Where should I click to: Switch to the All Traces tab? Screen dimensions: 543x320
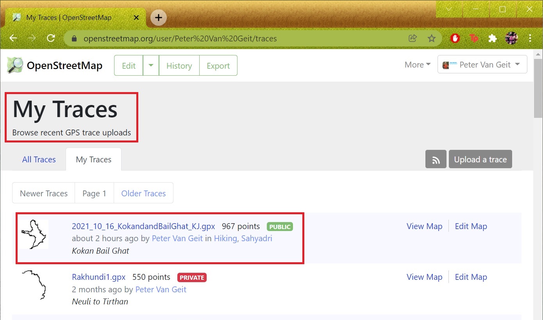click(39, 159)
